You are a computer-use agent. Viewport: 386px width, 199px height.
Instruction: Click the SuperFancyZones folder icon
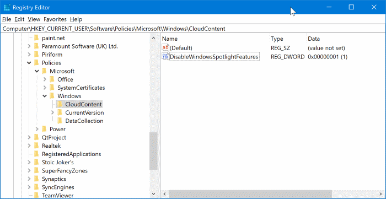click(36, 171)
